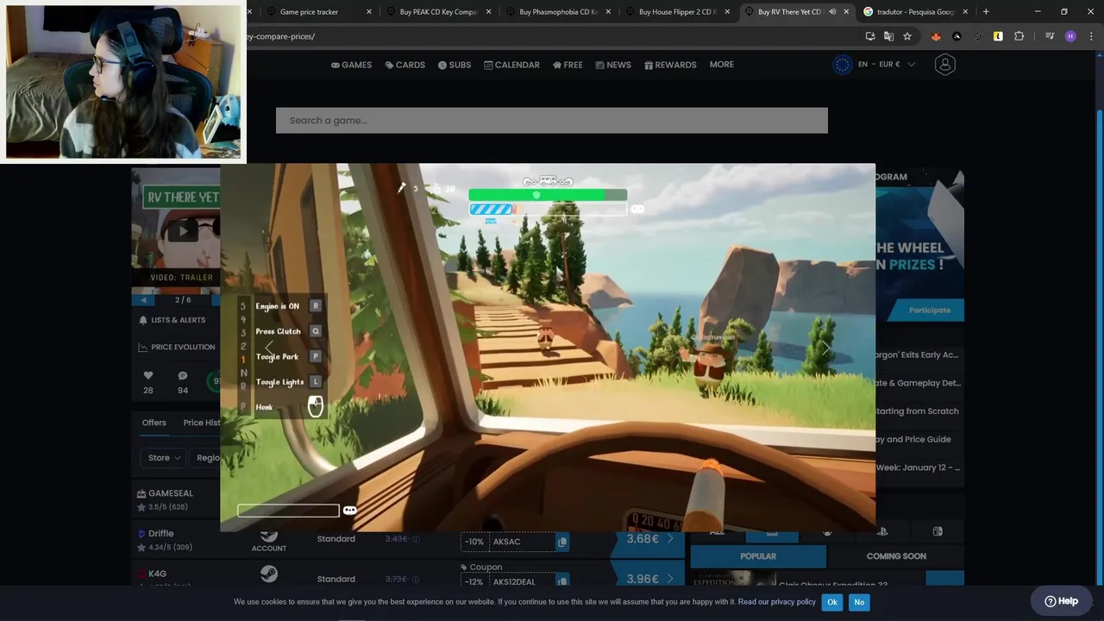The height and width of the screenshot is (621, 1104).
Task: Open the CARDS menu item
Action: tap(405, 65)
